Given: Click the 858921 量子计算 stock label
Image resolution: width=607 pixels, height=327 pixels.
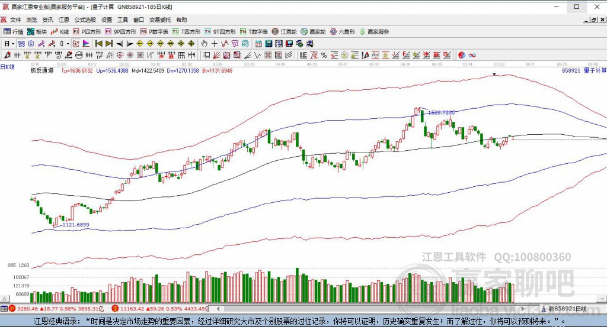Looking at the screenshot, I should [x=584, y=70].
